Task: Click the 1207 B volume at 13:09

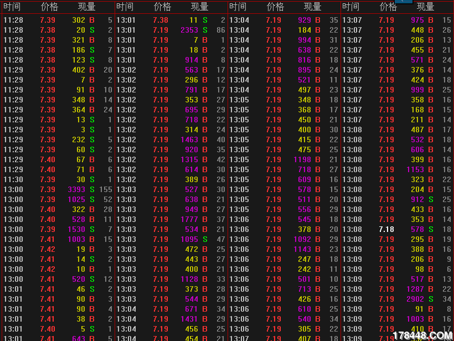Action: click(x=415, y=289)
